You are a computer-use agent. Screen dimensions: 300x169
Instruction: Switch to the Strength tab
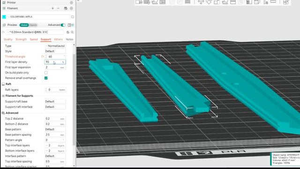pyautogui.click(x=21, y=39)
